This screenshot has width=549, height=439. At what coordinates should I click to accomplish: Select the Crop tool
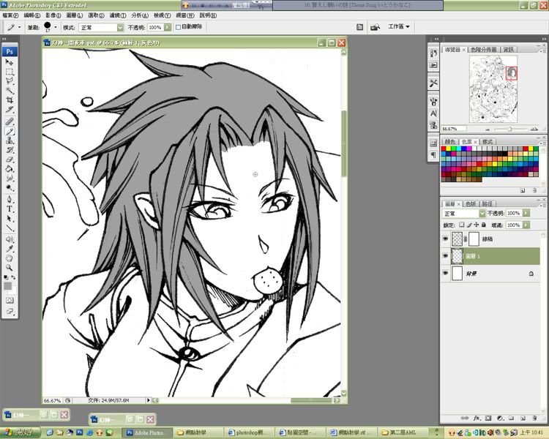(x=10, y=100)
